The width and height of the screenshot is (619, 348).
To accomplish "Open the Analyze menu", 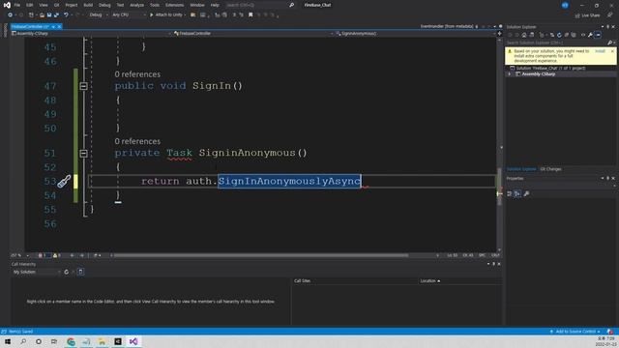I will click(136, 5).
